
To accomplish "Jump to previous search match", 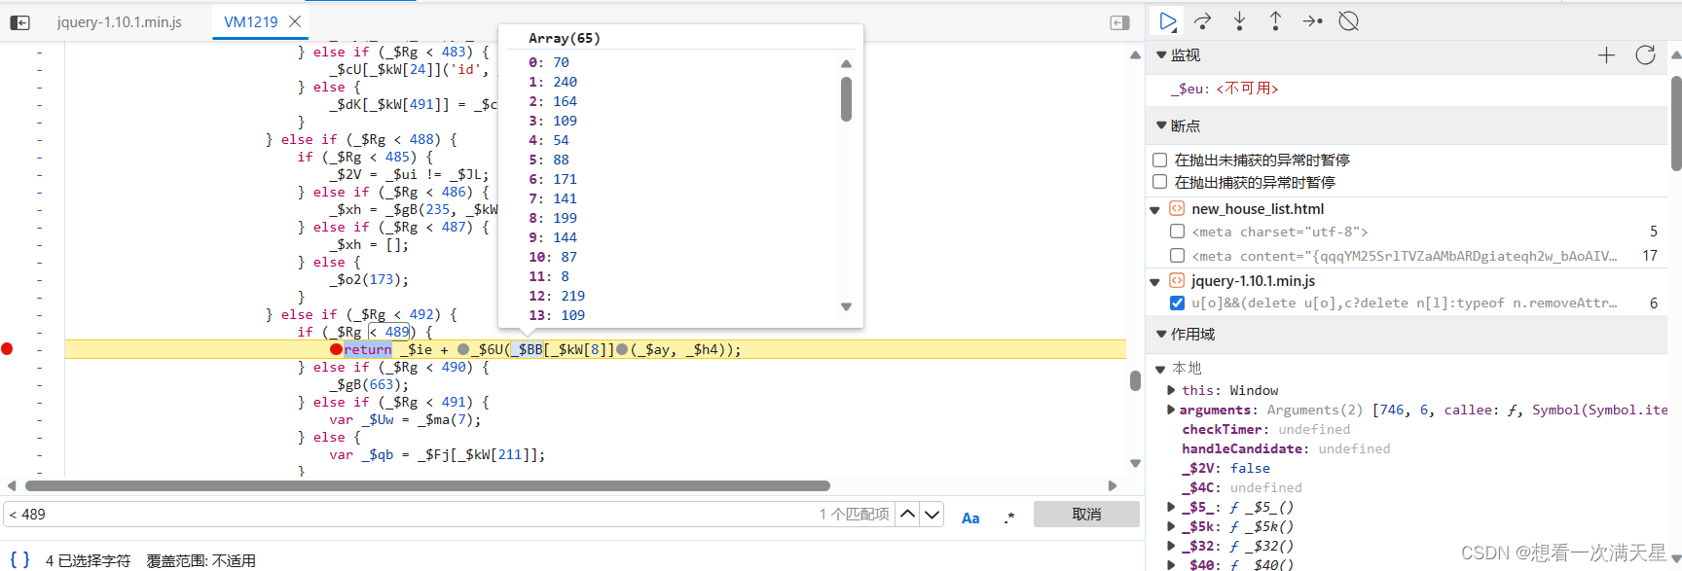I will (x=907, y=515).
